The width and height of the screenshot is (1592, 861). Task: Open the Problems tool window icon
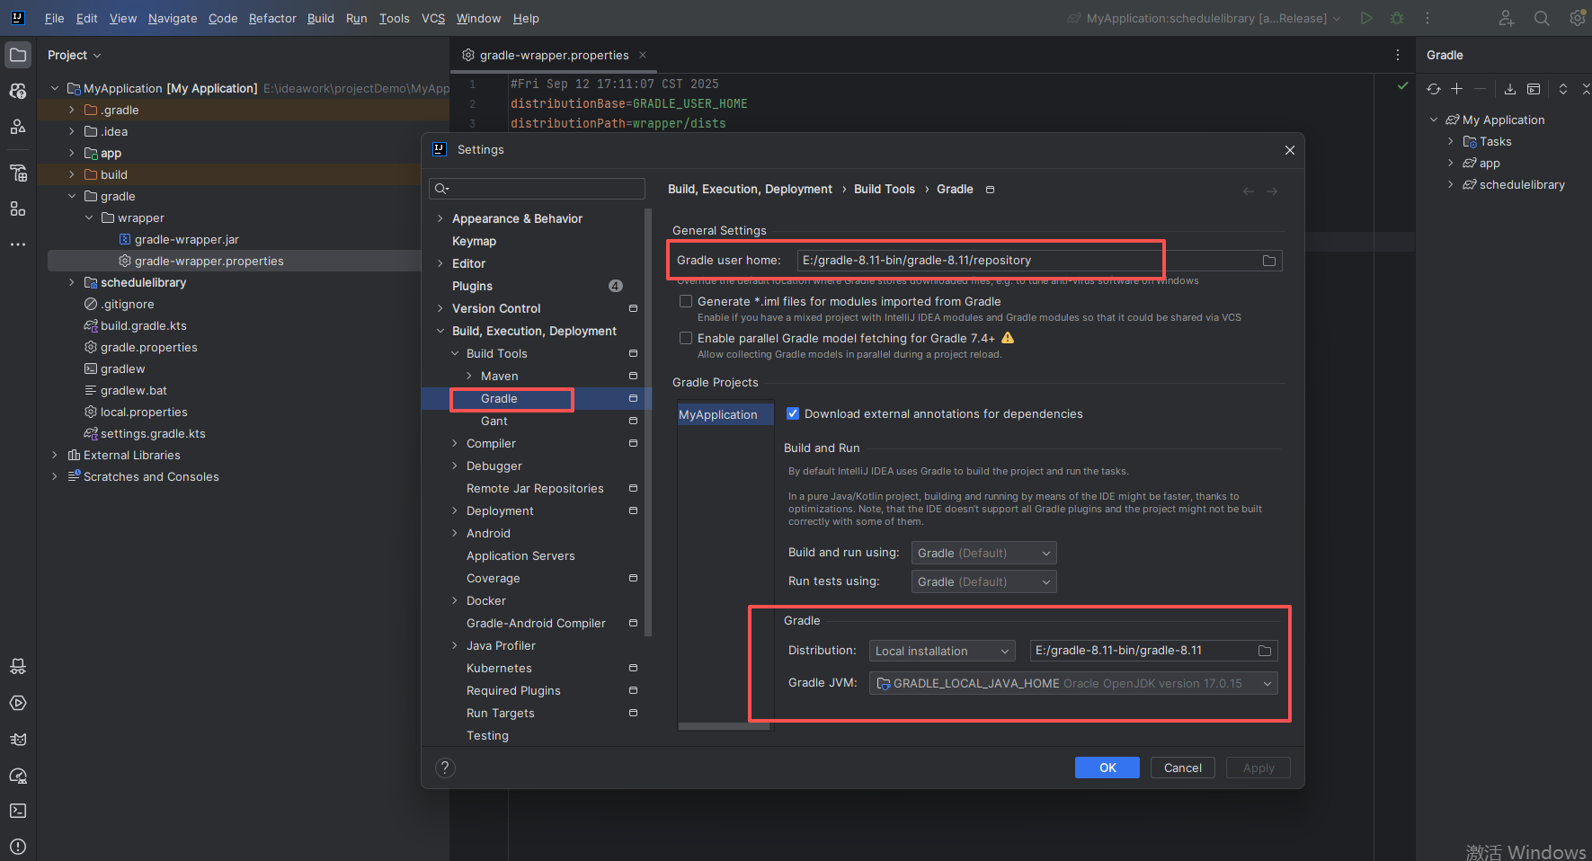point(18,847)
